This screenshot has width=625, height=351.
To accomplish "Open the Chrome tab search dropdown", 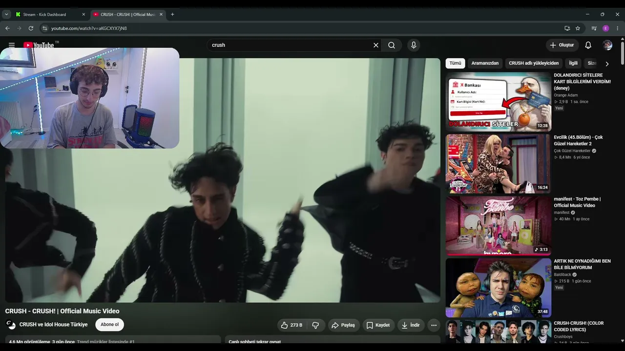I will pyautogui.click(x=6, y=15).
